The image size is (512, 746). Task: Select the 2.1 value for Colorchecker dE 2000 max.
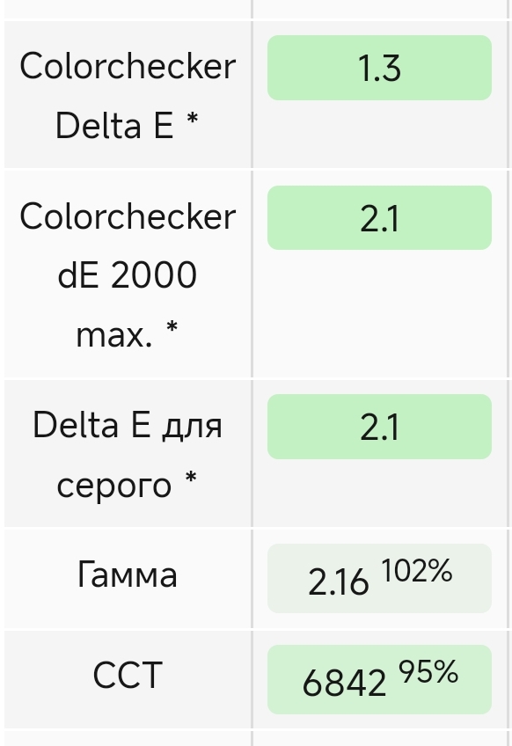(x=379, y=218)
